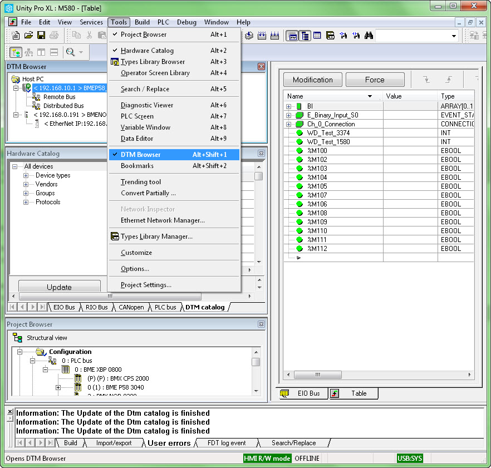This screenshot has width=491, height=468.
Task: Toggle the PLC Screen menu entry
Action: tap(174, 116)
